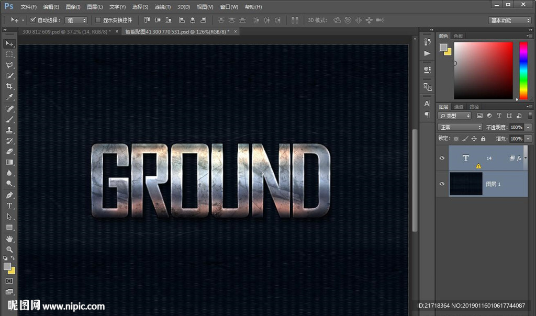Hide the 图层 1 layer
536x316 pixels.
point(442,184)
